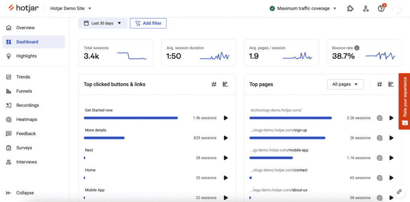
Task: Click bounce rate info icon
Action: [x=357, y=48]
